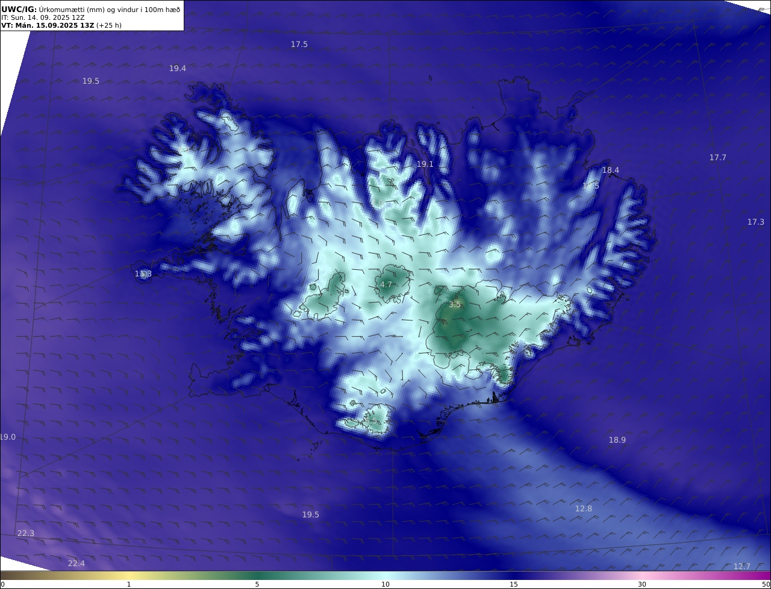Click the colorbar tick labelled 15

tap(514, 584)
